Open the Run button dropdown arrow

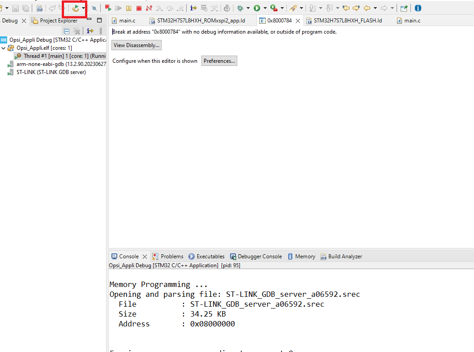pyautogui.click(x=265, y=8)
